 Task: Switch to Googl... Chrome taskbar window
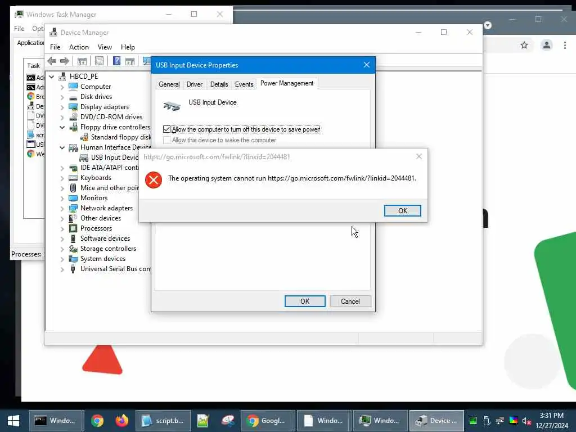[x=267, y=421]
